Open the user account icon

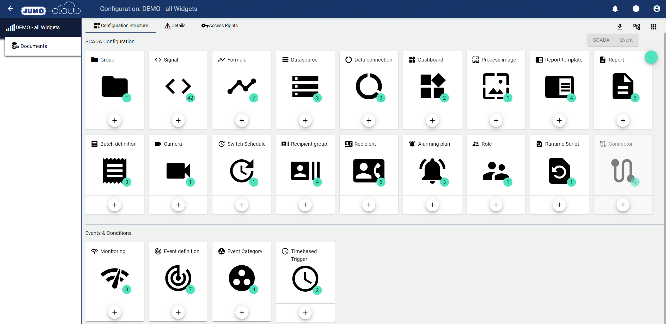[657, 9]
